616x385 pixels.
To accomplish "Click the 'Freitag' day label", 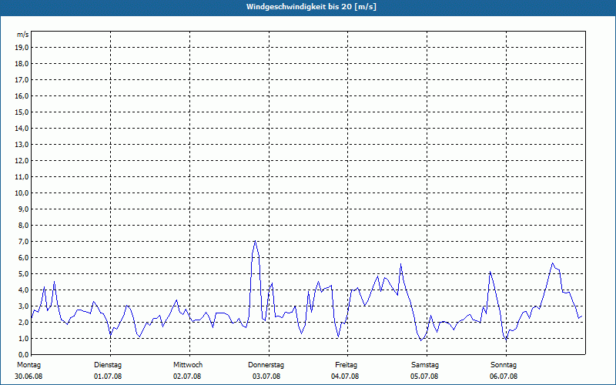I will tap(346, 365).
